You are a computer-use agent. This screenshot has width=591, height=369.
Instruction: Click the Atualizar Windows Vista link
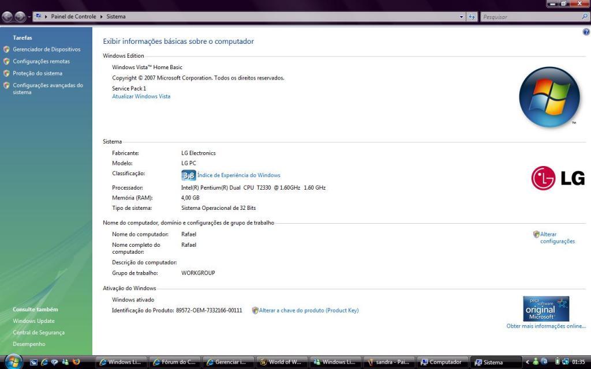[x=141, y=96]
